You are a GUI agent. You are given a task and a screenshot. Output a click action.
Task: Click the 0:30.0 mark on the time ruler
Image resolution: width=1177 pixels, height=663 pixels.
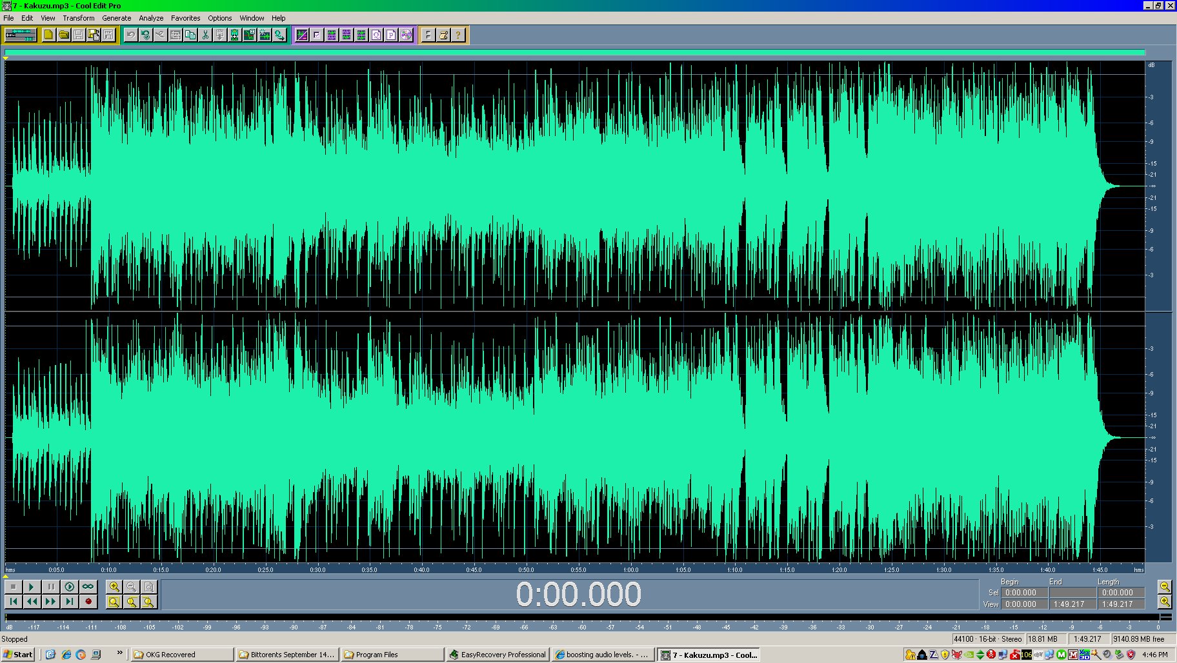[x=317, y=569]
